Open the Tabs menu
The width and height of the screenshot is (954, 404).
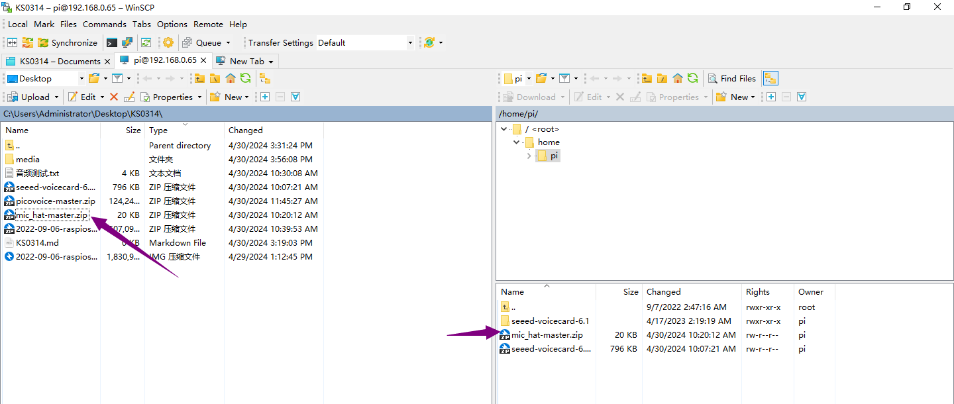(142, 24)
